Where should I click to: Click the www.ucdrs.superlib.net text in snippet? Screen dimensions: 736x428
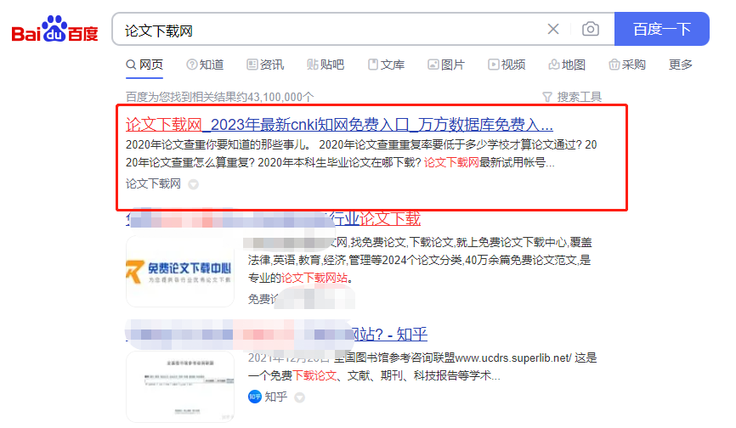[x=513, y=358]
